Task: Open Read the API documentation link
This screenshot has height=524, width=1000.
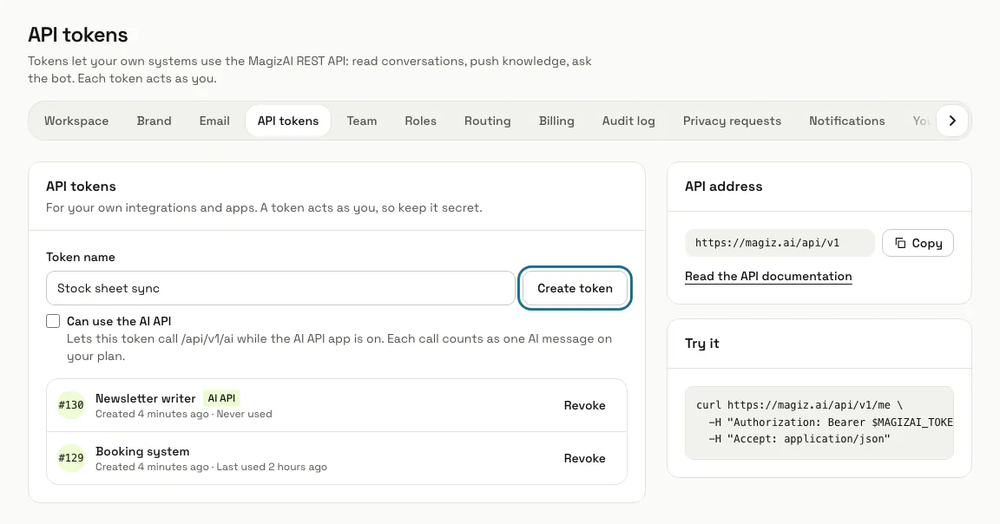Action: [768, 276]
